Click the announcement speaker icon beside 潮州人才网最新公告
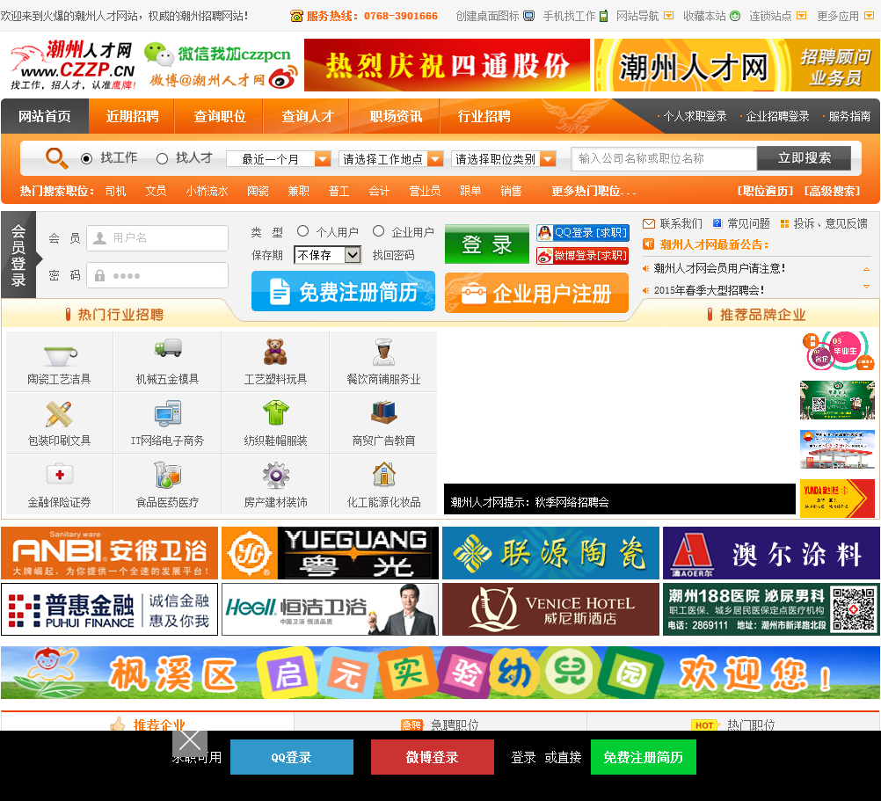This screenshot has height=801, width=881. (648, 244)
